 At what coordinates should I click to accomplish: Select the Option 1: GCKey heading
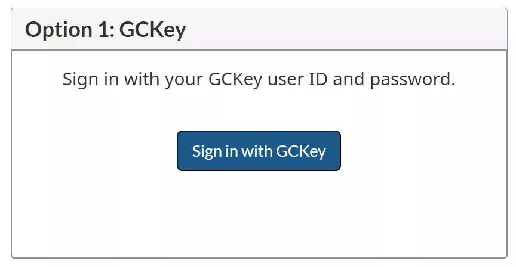point(106,30)
